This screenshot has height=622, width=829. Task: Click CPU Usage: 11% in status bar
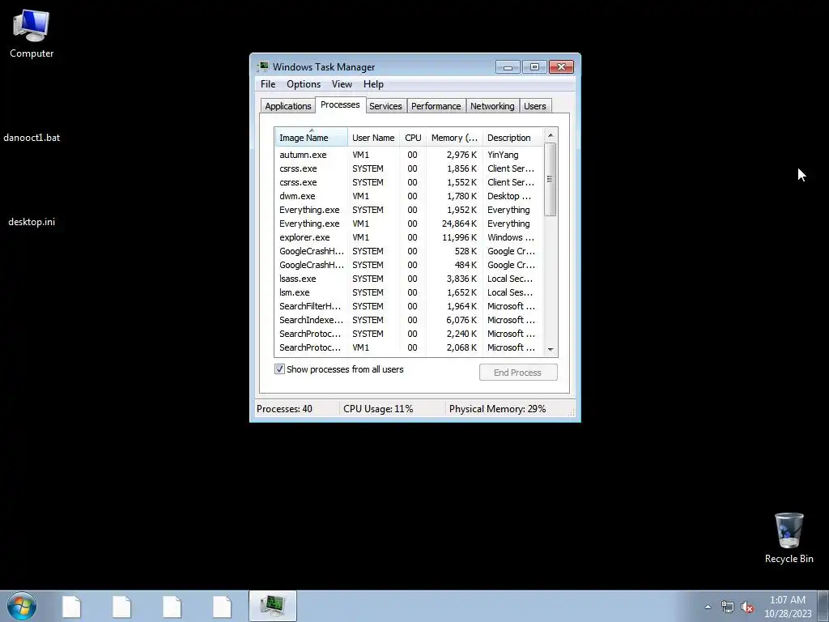pyautogui.click(x=378, y=409)
